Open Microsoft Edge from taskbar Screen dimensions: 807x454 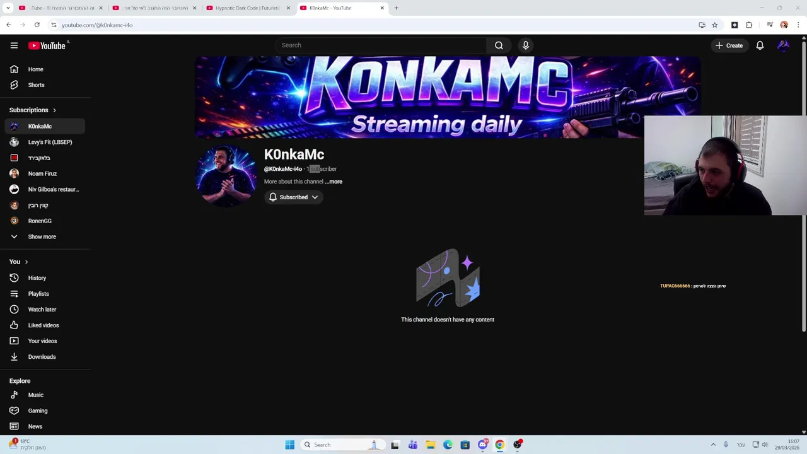point(448,445)
